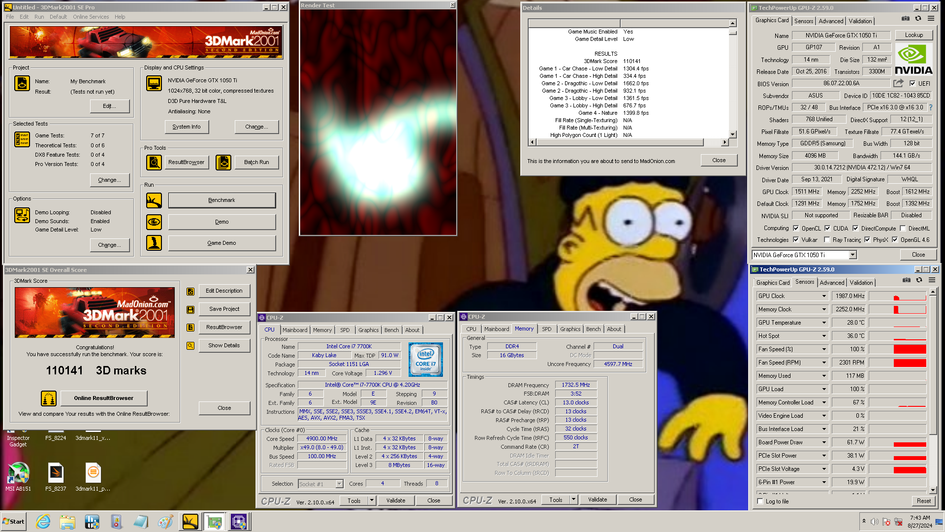Click Validate button in right CPU-Z window

coord(598,499)
